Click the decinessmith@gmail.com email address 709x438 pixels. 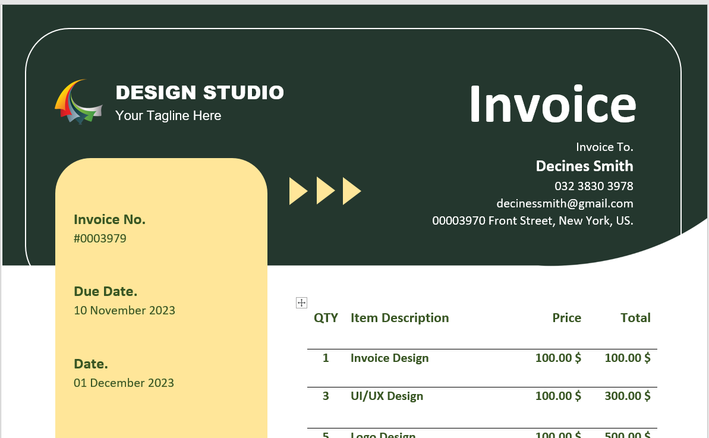tap(565, 203)
